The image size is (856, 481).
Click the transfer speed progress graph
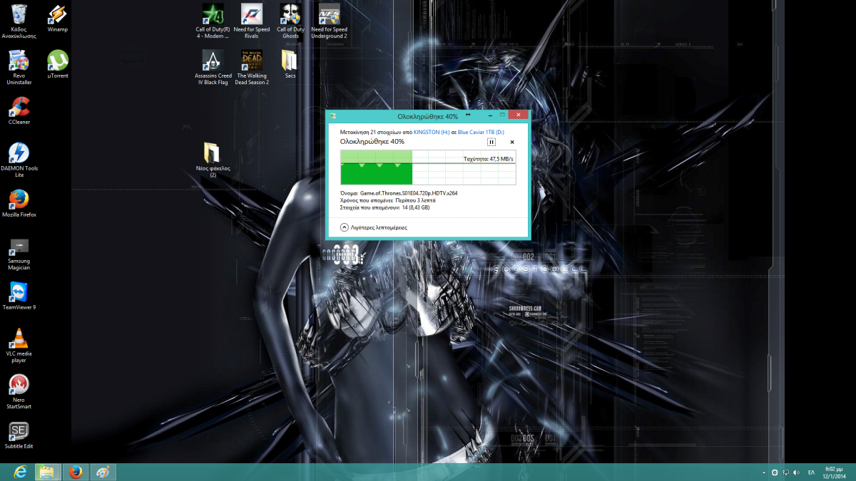point(428,168)
